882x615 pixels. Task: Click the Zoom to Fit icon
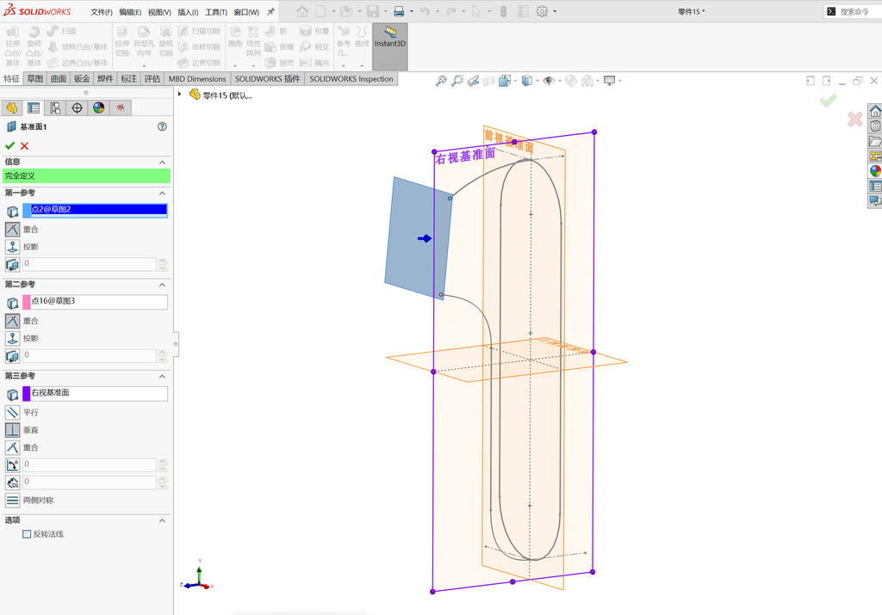pos(441,81)
